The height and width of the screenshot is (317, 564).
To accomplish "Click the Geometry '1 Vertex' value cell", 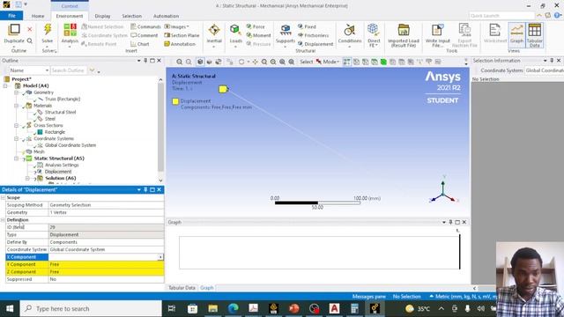I will click(106, 212).
